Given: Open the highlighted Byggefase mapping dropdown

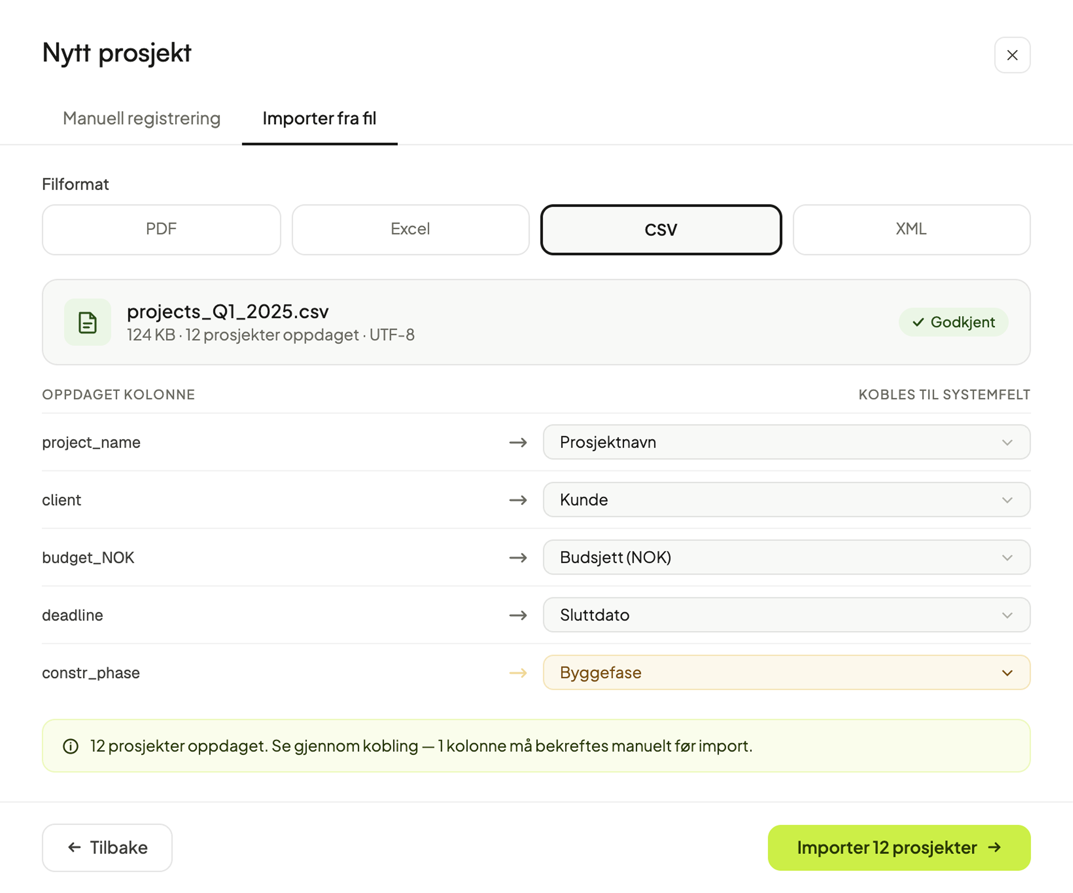Looking at the screenshot, I should pos(786,672).
